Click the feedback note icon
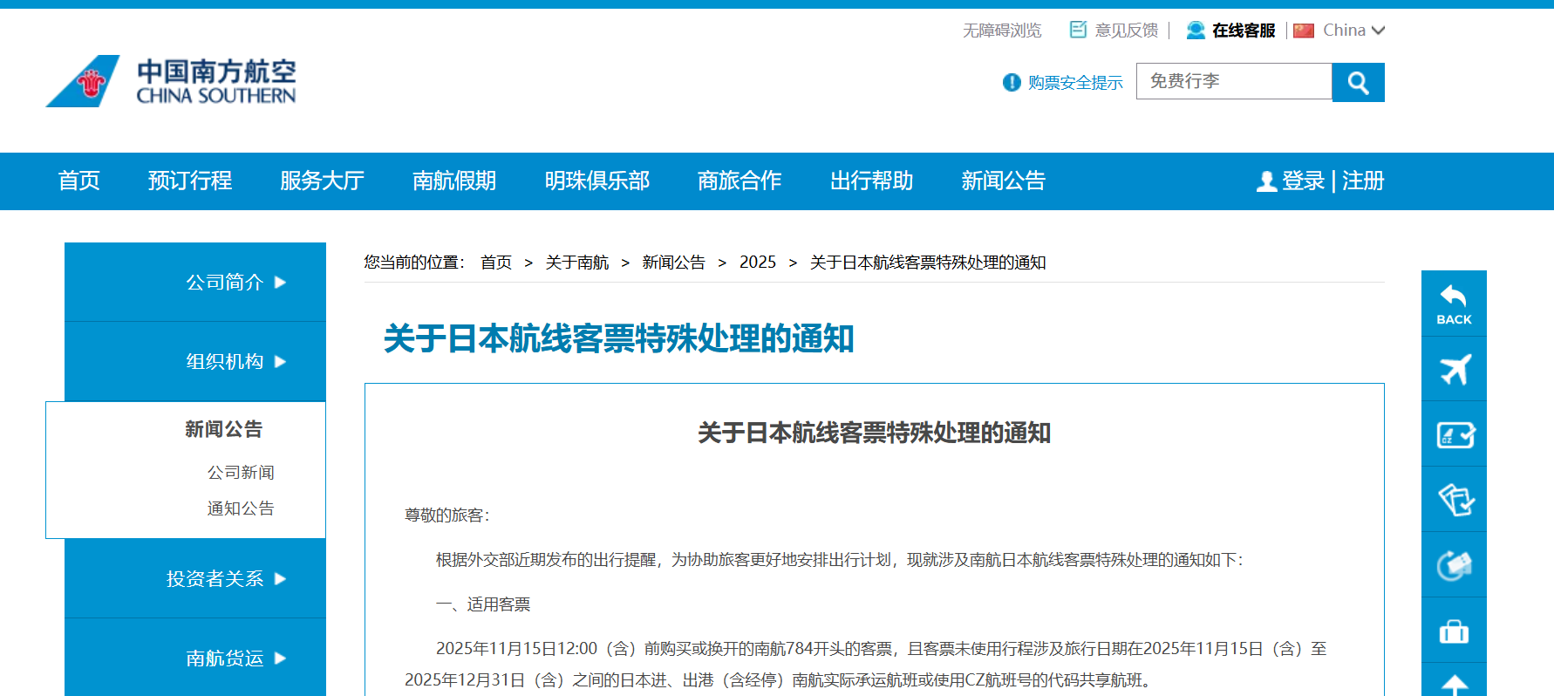 point(1078,30)
